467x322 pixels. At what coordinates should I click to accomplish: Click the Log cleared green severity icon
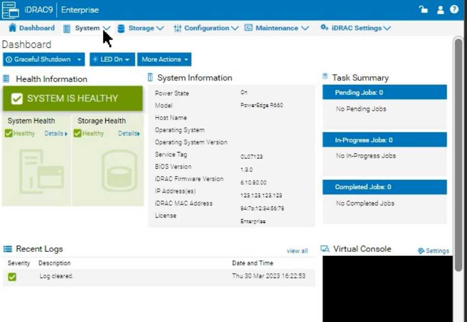click(x=12, y=277)
